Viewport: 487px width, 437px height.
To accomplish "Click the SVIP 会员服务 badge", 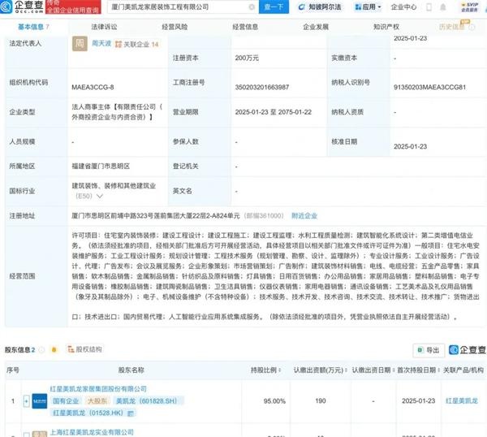I will coord(470,7).
